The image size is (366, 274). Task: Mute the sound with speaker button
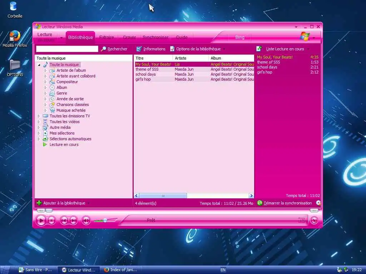pyautogui.click(x=86, y=220)
